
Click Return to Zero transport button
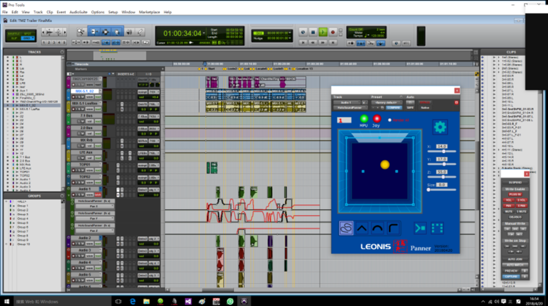pyautogui.click(x=303, y=43)
